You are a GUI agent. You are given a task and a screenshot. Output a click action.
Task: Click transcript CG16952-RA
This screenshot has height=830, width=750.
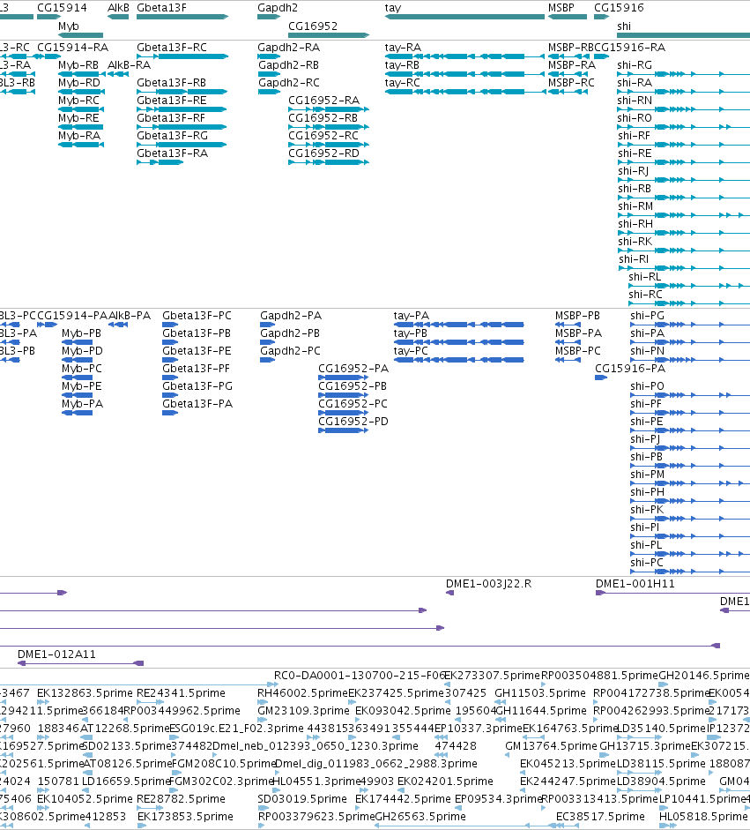tap(323, 100)
